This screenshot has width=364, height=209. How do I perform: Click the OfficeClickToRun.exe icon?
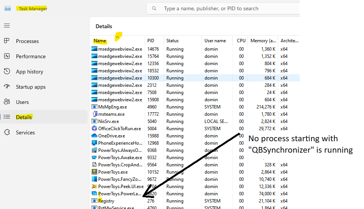(94, 128)
